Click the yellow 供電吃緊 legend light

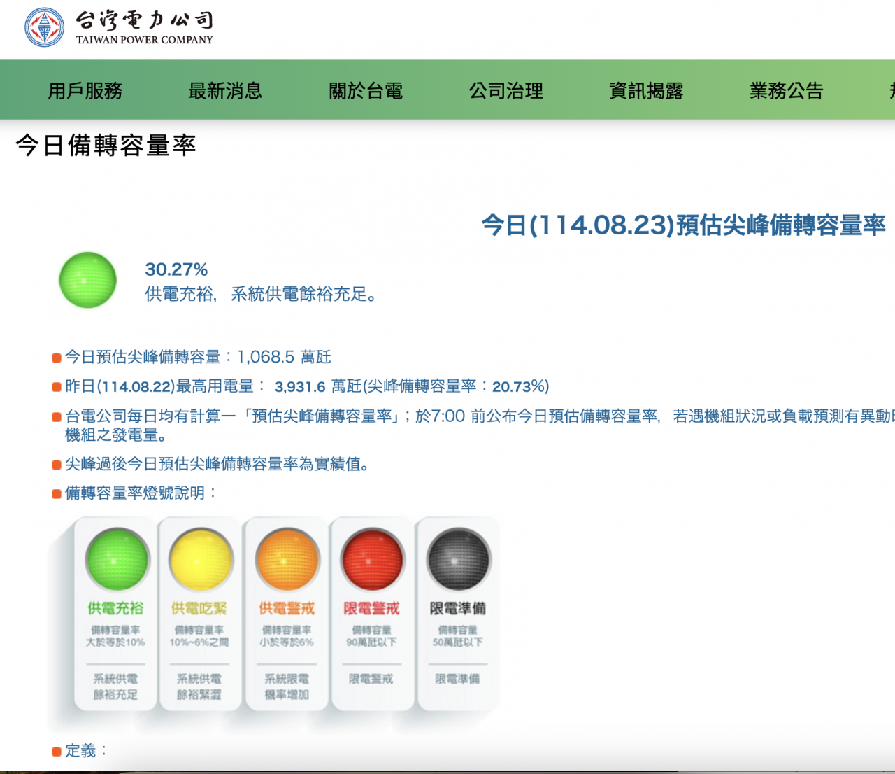click(x=201, y=560)
